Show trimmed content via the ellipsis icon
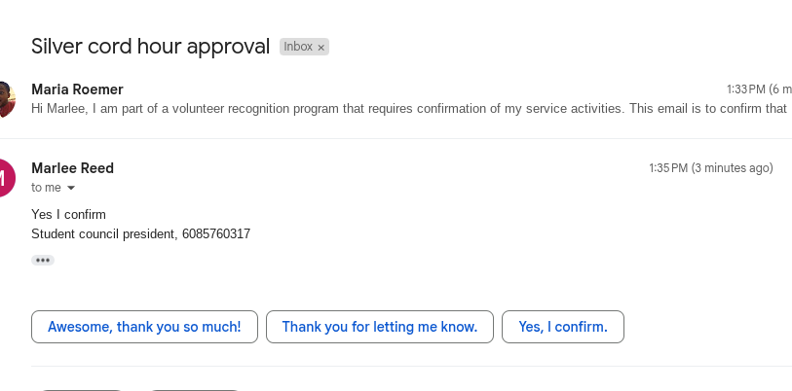 point(42,260)
